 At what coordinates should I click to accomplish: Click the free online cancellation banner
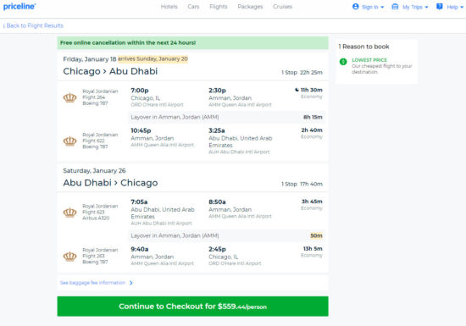click(x=192, y=42)
